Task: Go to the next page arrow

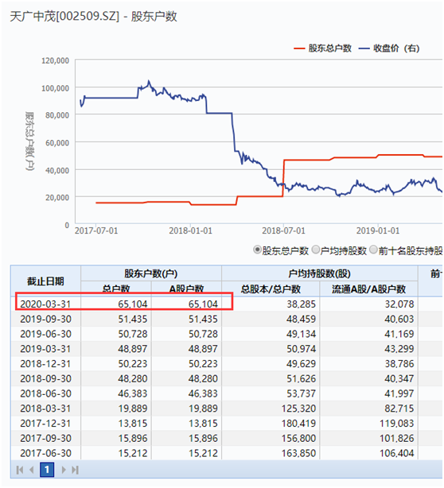Action: click(x=64, y=470)
